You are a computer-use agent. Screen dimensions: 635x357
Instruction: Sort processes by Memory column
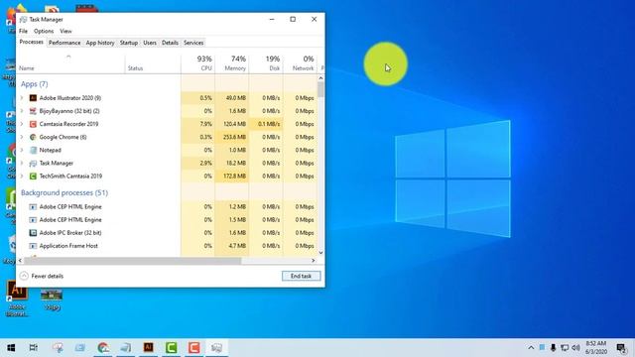click(x=232, y=63)
